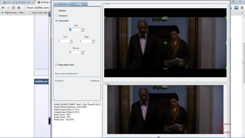
Task: Decrease the Left crop value
Action: click(x=71, y=42)
